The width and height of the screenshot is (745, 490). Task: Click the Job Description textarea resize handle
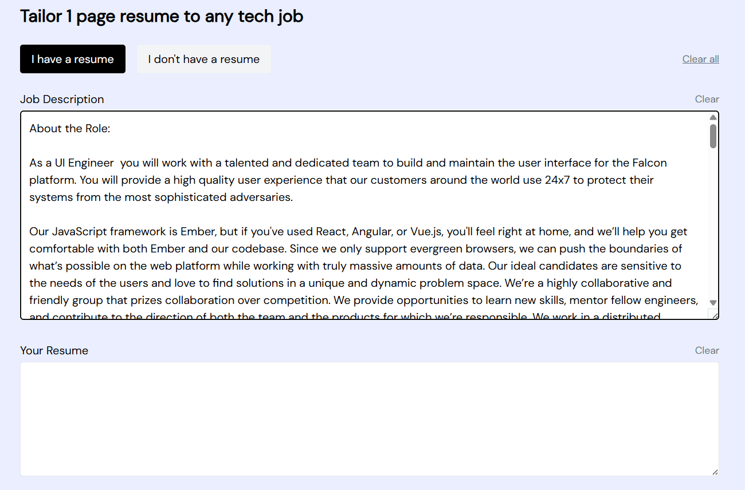pos(714,314)
